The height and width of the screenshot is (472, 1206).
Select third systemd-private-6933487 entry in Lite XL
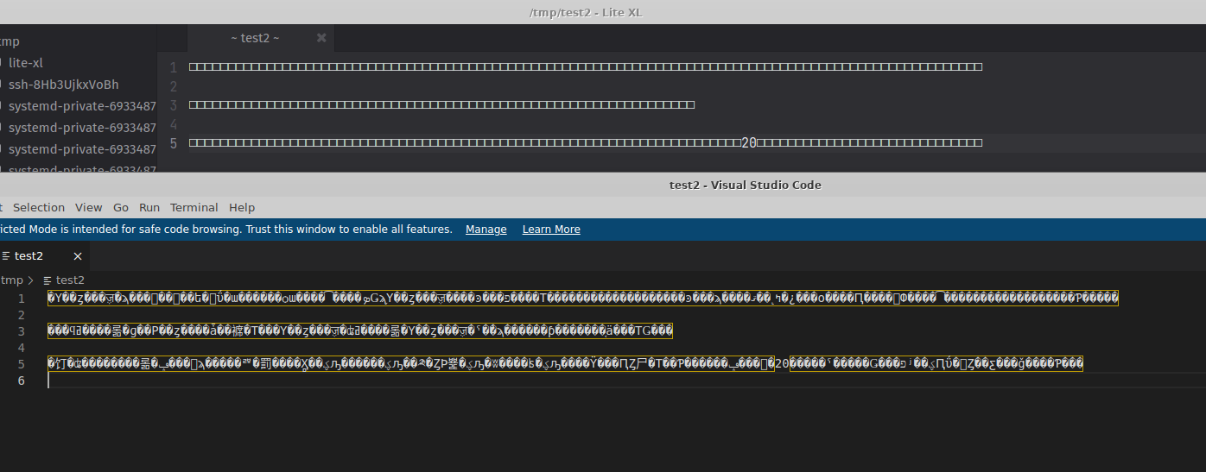coord(82,149)
